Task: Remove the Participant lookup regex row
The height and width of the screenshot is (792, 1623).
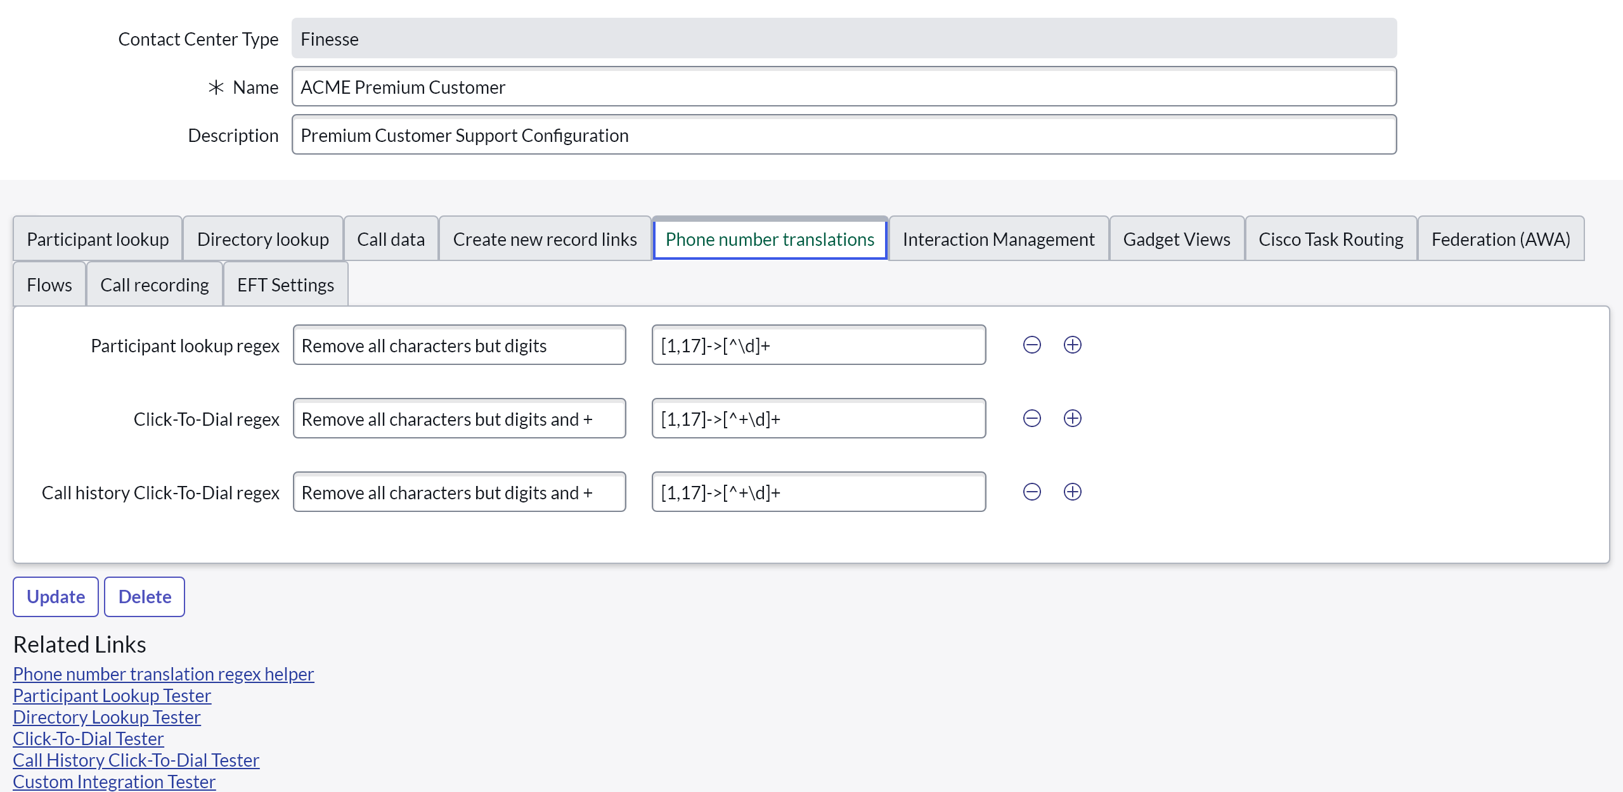Action: (x=1031, y=345)
